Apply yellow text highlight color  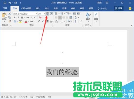coord(20,21)
